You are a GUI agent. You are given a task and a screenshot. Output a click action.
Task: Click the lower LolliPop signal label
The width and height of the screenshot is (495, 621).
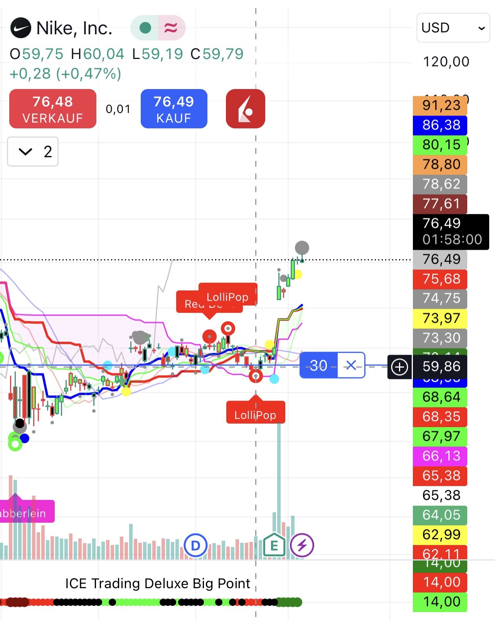[255, 415]
